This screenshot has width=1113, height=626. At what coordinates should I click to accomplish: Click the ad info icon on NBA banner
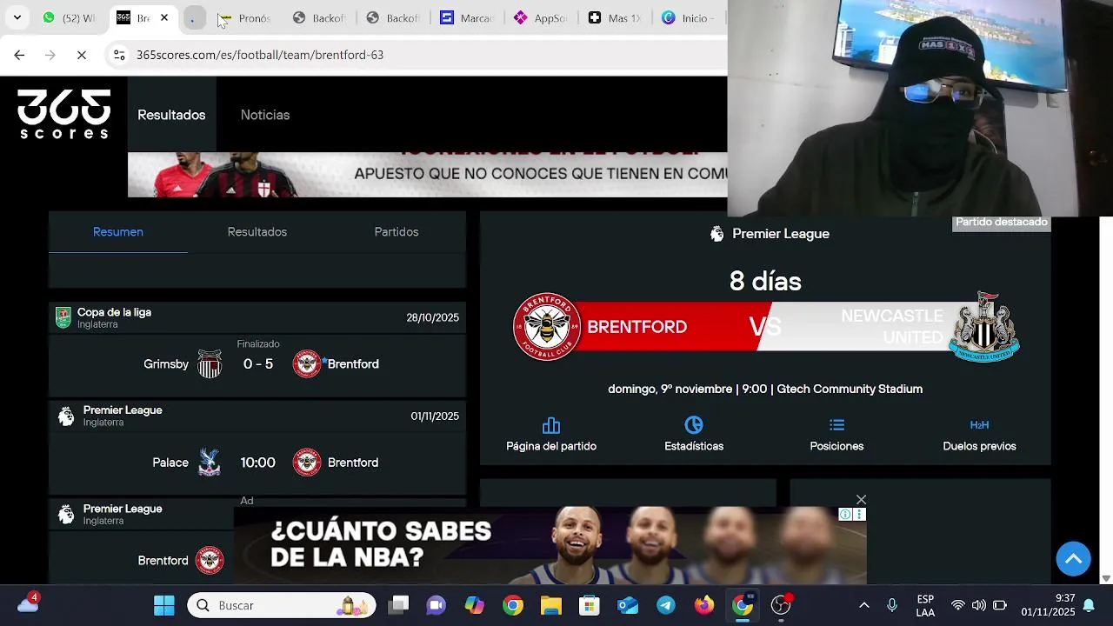pos(844,515)
